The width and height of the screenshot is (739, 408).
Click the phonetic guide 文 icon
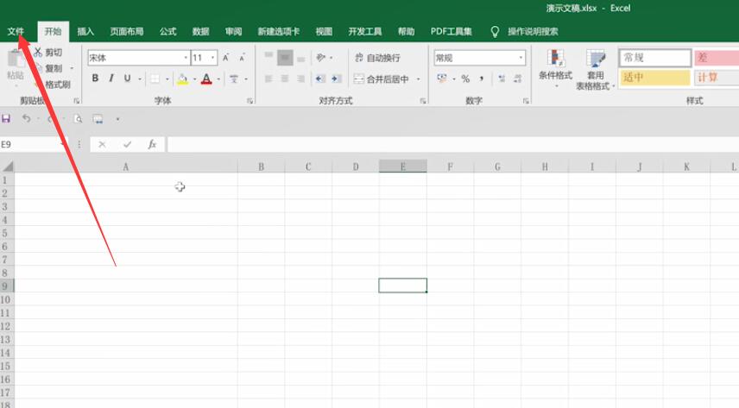tap(234, 78)
